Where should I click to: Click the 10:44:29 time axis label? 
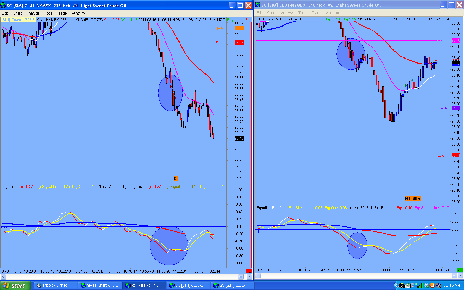pos(114,271)
